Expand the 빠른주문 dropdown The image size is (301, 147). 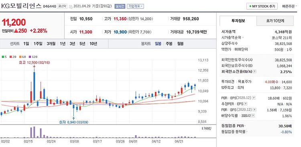289,6
